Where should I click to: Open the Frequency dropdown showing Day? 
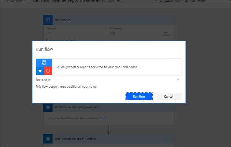(140, 33)
